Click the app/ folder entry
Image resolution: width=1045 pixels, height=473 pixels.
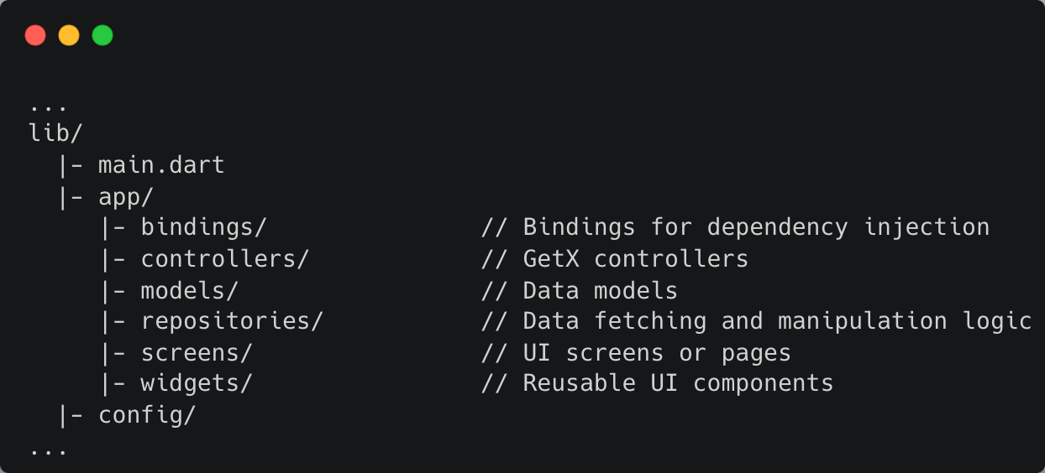(126, 196)
